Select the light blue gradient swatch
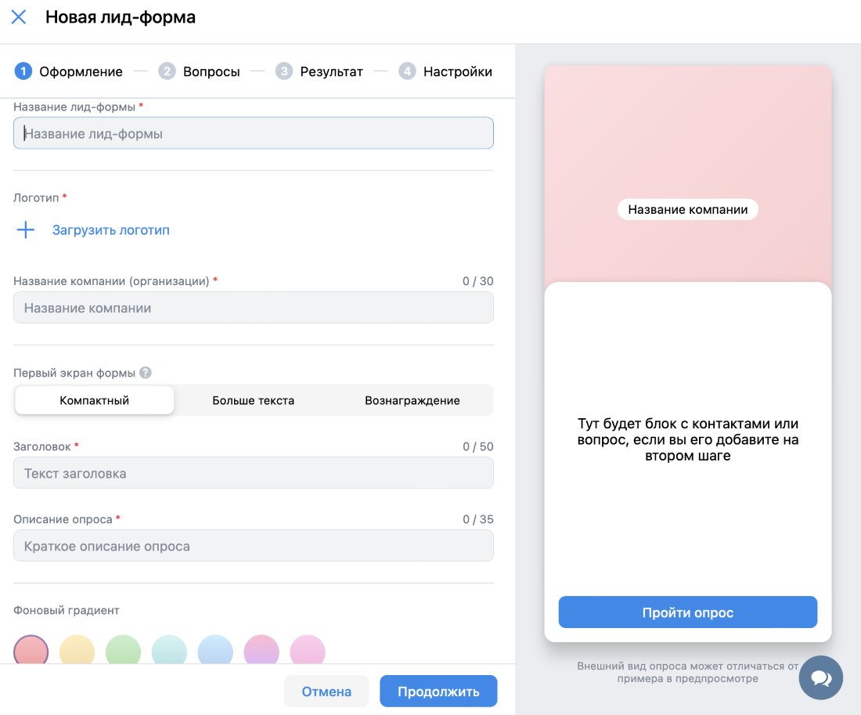Viewport: 861px width, 715px height. click(x=216, y=651)
